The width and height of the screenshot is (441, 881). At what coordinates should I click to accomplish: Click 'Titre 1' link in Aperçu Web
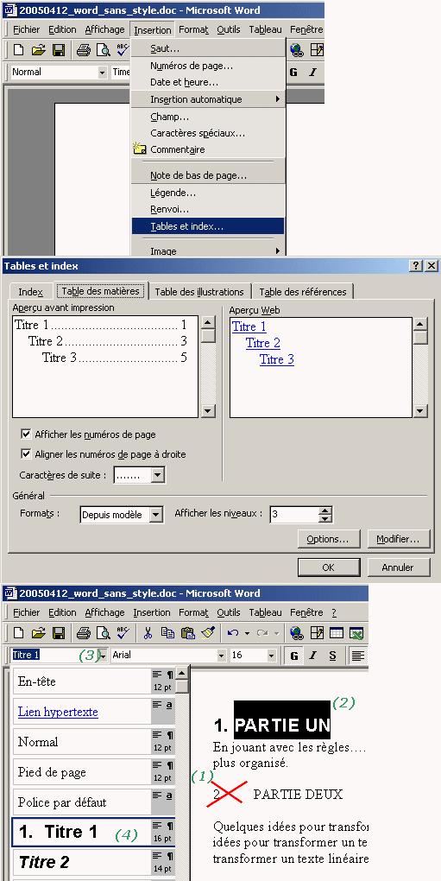coord(249,326)
